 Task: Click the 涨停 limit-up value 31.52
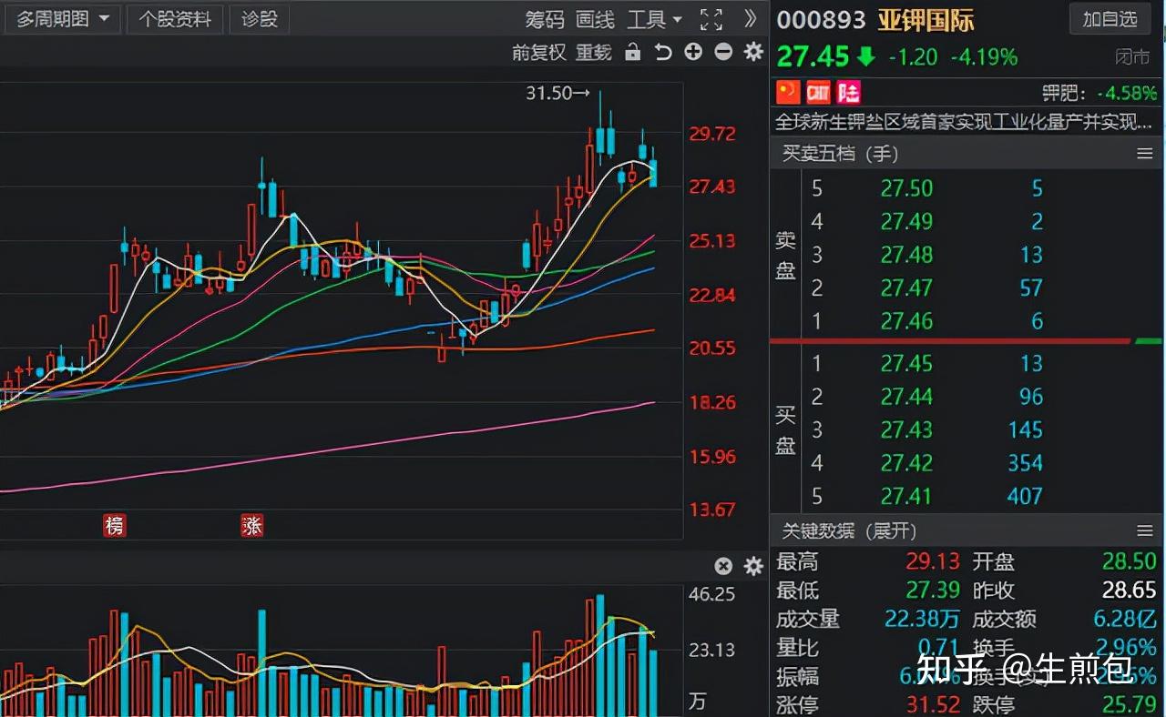pos(934,705)
